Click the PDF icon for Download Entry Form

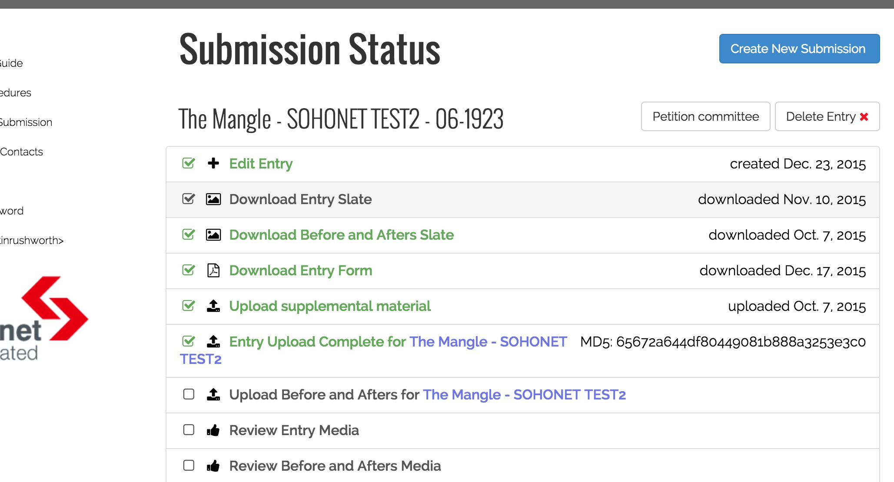(x=213, y=270)
